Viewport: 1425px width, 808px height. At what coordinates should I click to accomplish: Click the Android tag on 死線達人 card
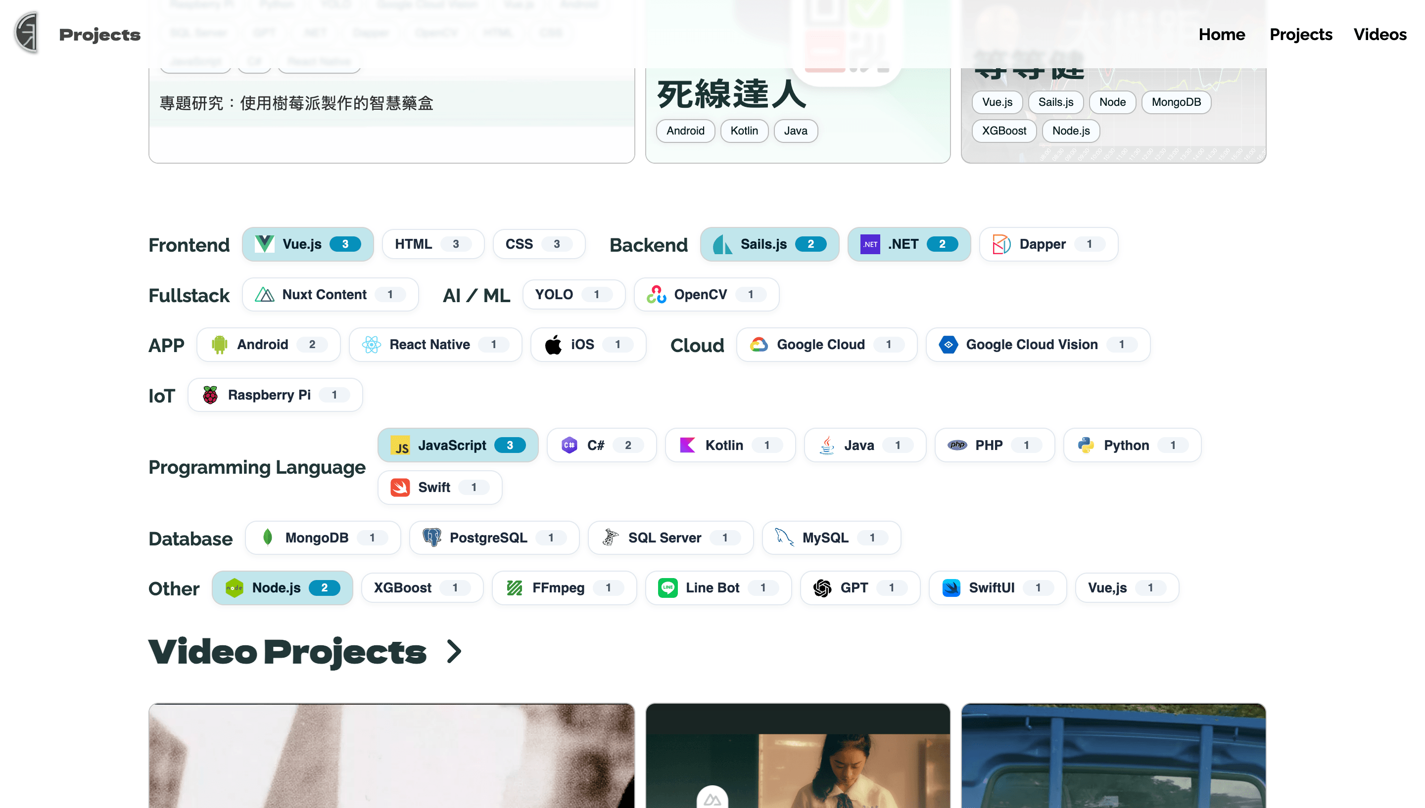686,131
